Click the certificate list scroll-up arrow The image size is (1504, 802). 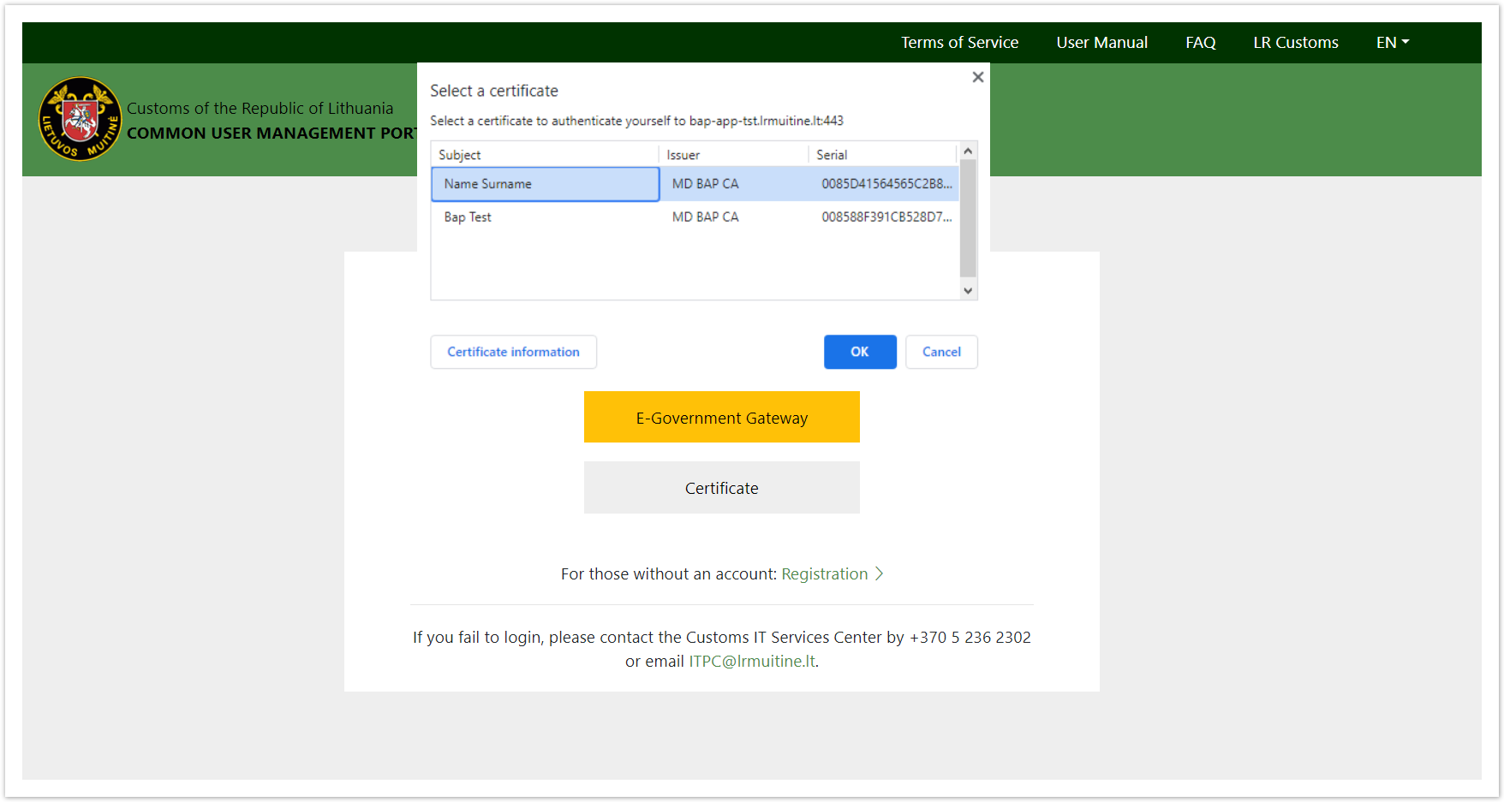coord(968,151)
